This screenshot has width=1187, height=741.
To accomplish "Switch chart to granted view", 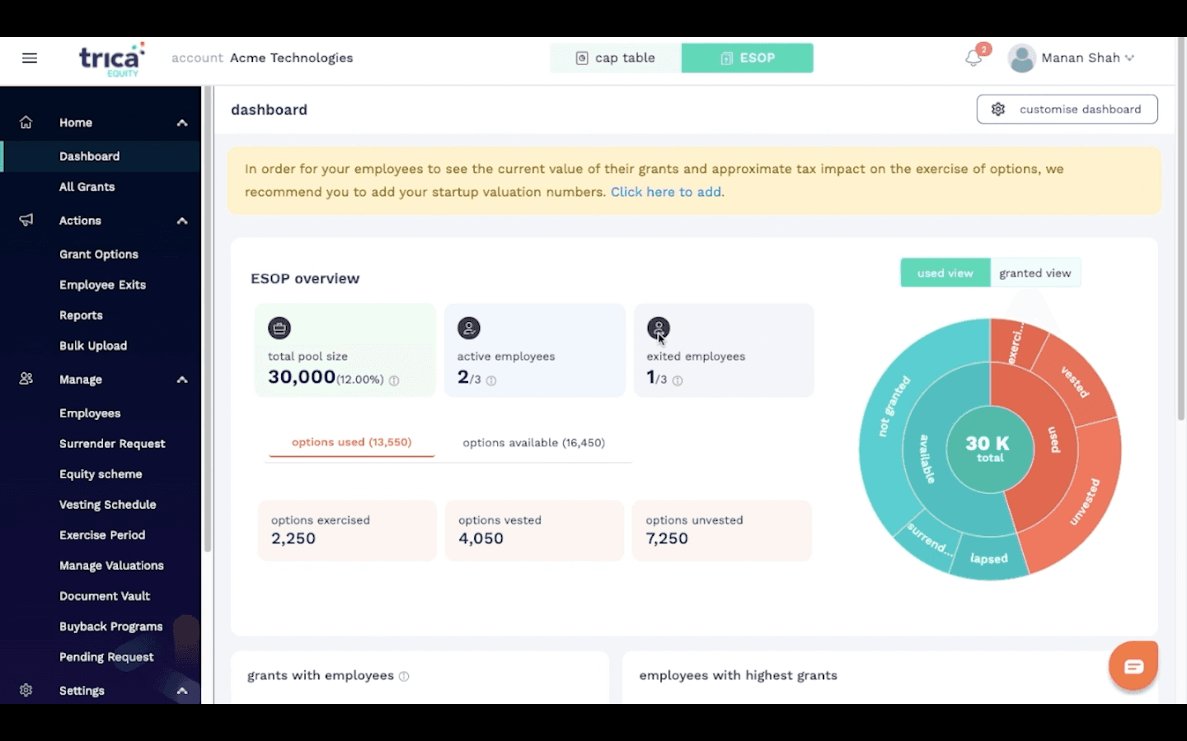I will click(1035, 273).
